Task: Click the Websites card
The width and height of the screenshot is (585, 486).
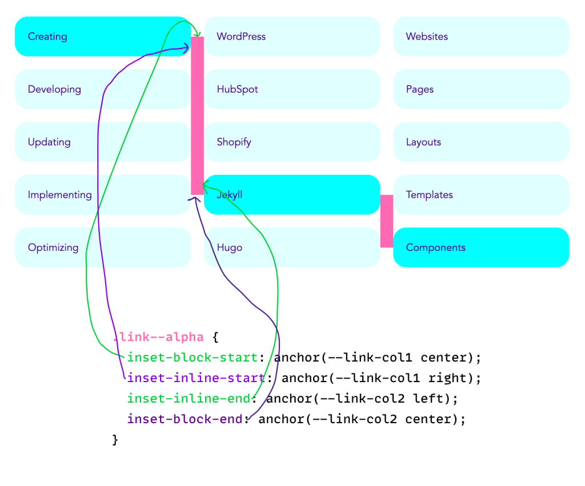Action: point(481,37)
